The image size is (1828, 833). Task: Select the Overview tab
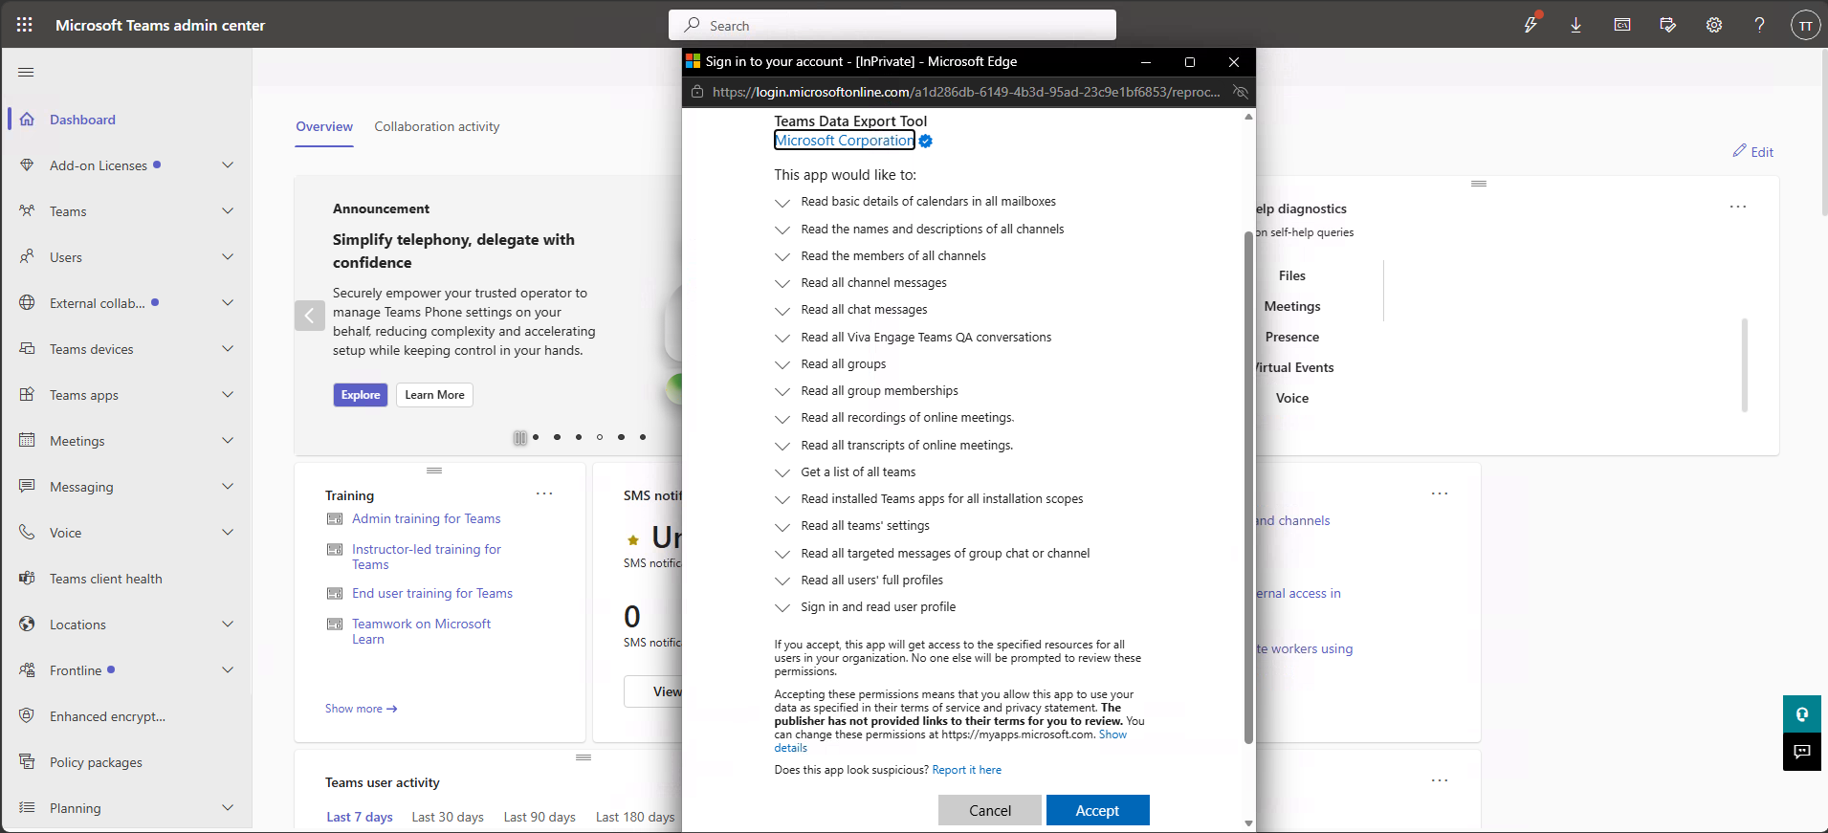pos(324,126)
